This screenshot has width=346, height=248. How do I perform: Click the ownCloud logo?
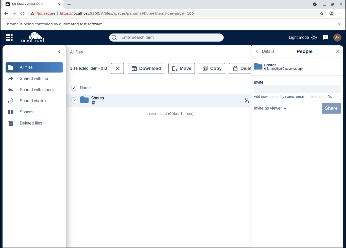pos(33,37)
